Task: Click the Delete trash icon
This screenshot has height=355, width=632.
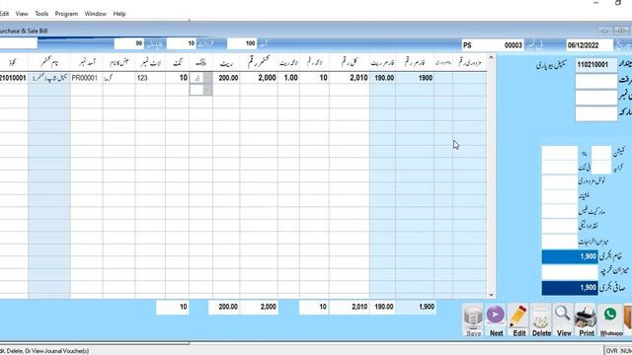Action: 541,320
